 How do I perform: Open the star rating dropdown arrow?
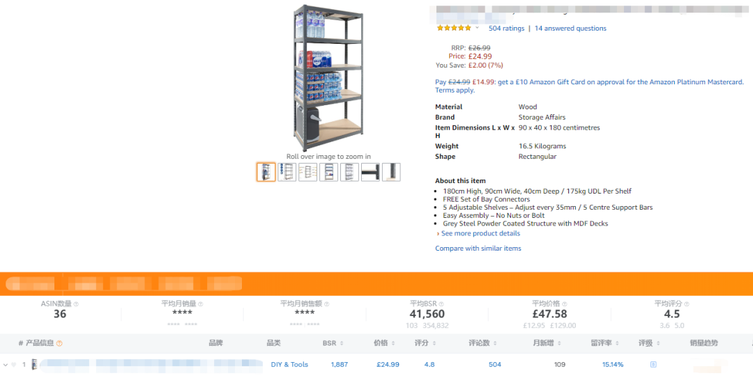477,28
